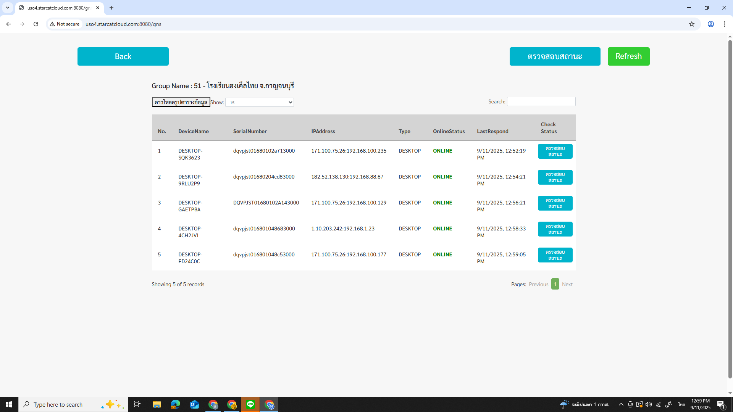Viewport: 733px width, 412px height.
Task: Sort by LastRespond column header
Action: click(x=492, y=131)
